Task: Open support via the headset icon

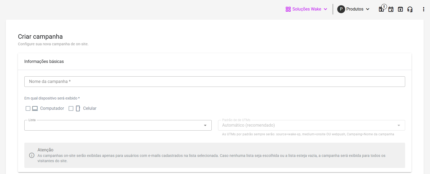Action: click(410, 9)
